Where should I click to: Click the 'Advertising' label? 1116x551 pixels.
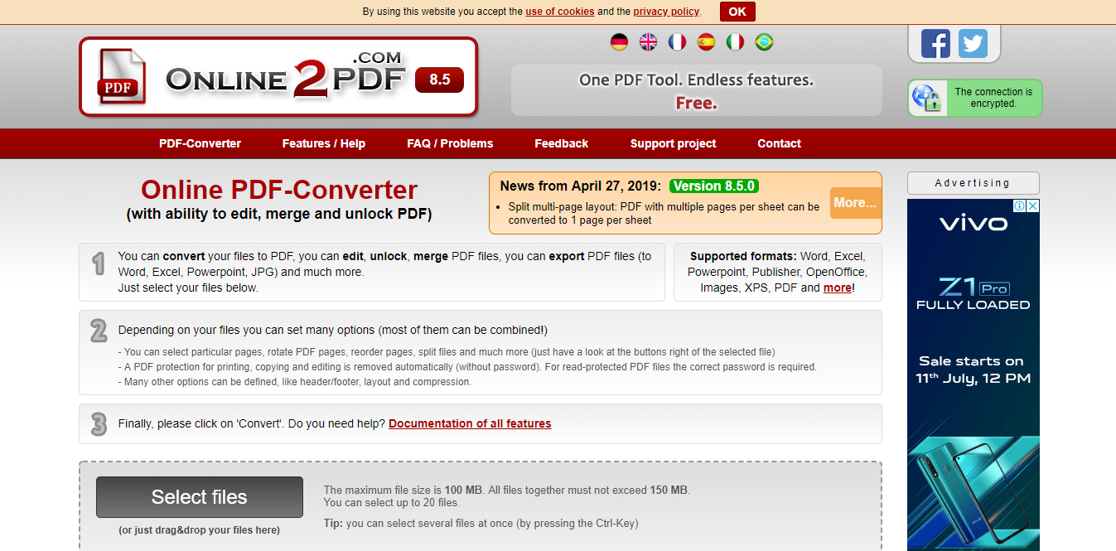tap(973, 183)
